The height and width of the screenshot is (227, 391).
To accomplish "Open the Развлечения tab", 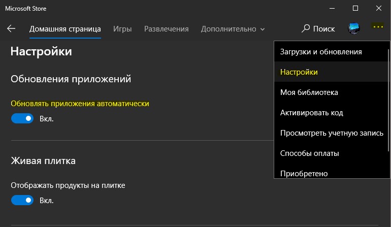I will point(167,29).
